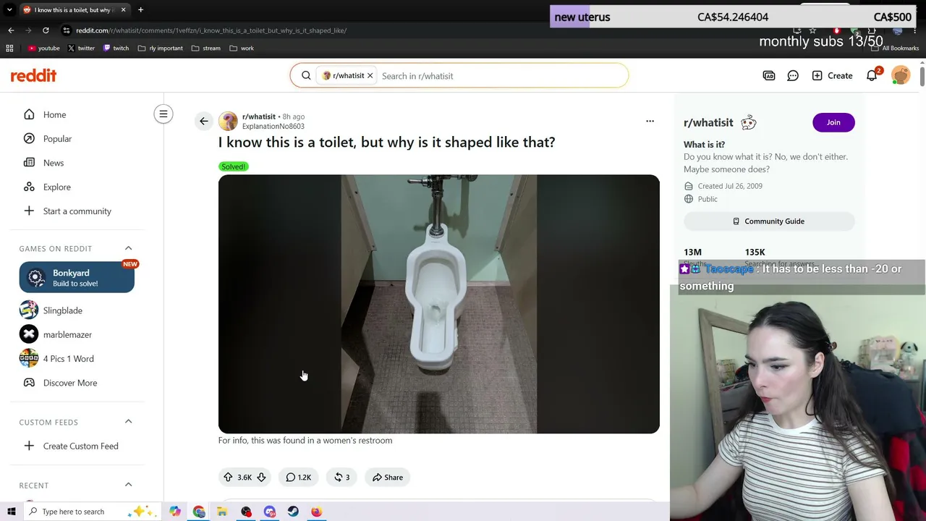Image resolution: width=926 pixels, height=521 pixels.
Task: Upvote the post
Action: 228,477
